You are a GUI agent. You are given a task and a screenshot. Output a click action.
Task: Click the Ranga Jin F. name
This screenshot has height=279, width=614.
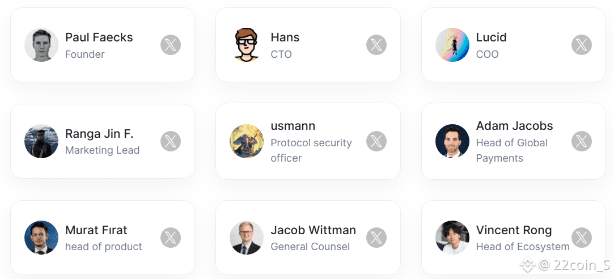click(x=99, y=134)
